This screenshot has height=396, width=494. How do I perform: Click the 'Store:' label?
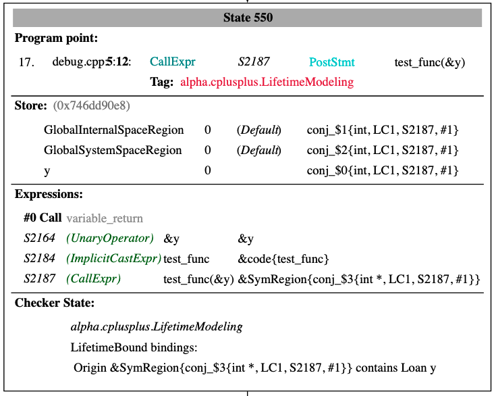point(30,105)
